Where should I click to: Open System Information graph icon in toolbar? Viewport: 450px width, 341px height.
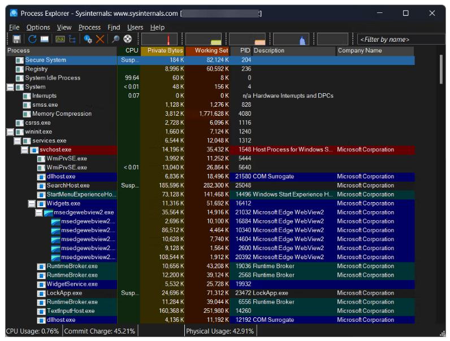pyautogui.click(x=60, y=39)
